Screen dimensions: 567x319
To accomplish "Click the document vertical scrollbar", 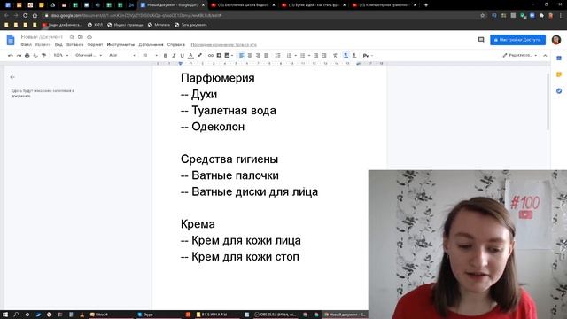I will pyautogui.click(x=548, y=101).
